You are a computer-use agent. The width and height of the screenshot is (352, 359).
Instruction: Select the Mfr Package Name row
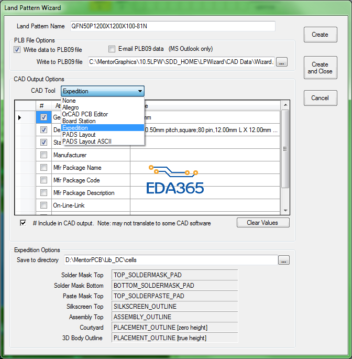78,168
